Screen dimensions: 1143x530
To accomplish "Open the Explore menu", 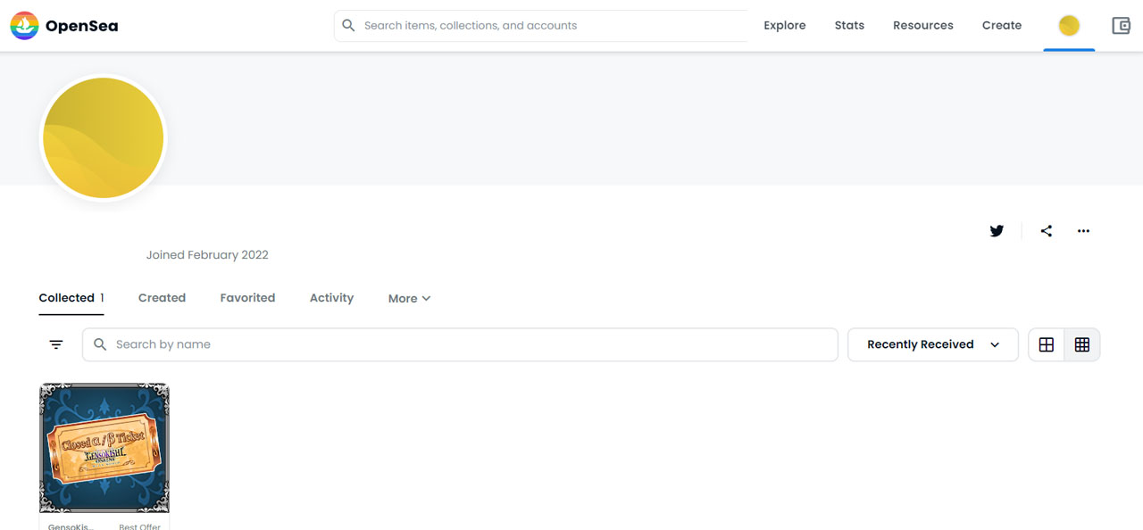I will tap(784, 26).
